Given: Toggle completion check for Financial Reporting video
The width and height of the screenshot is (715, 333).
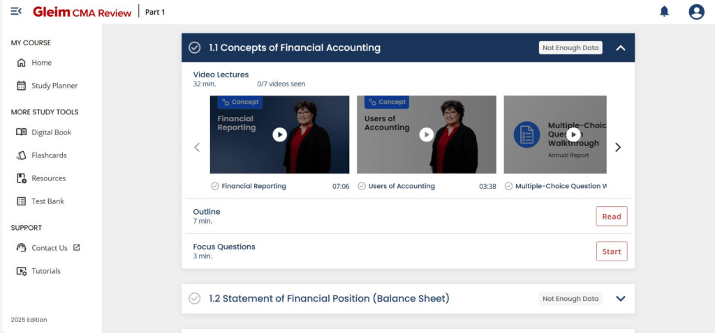Looking at the screenshot, I should 215,186.
